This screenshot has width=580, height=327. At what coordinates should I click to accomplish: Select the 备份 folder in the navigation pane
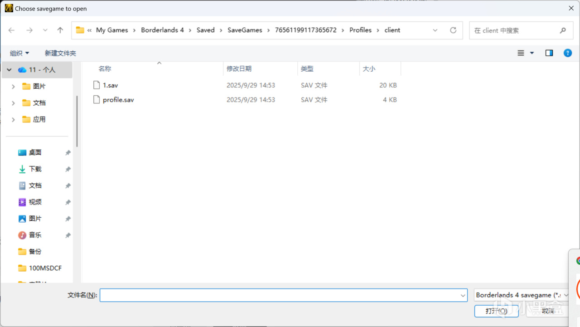coord(35,252)
